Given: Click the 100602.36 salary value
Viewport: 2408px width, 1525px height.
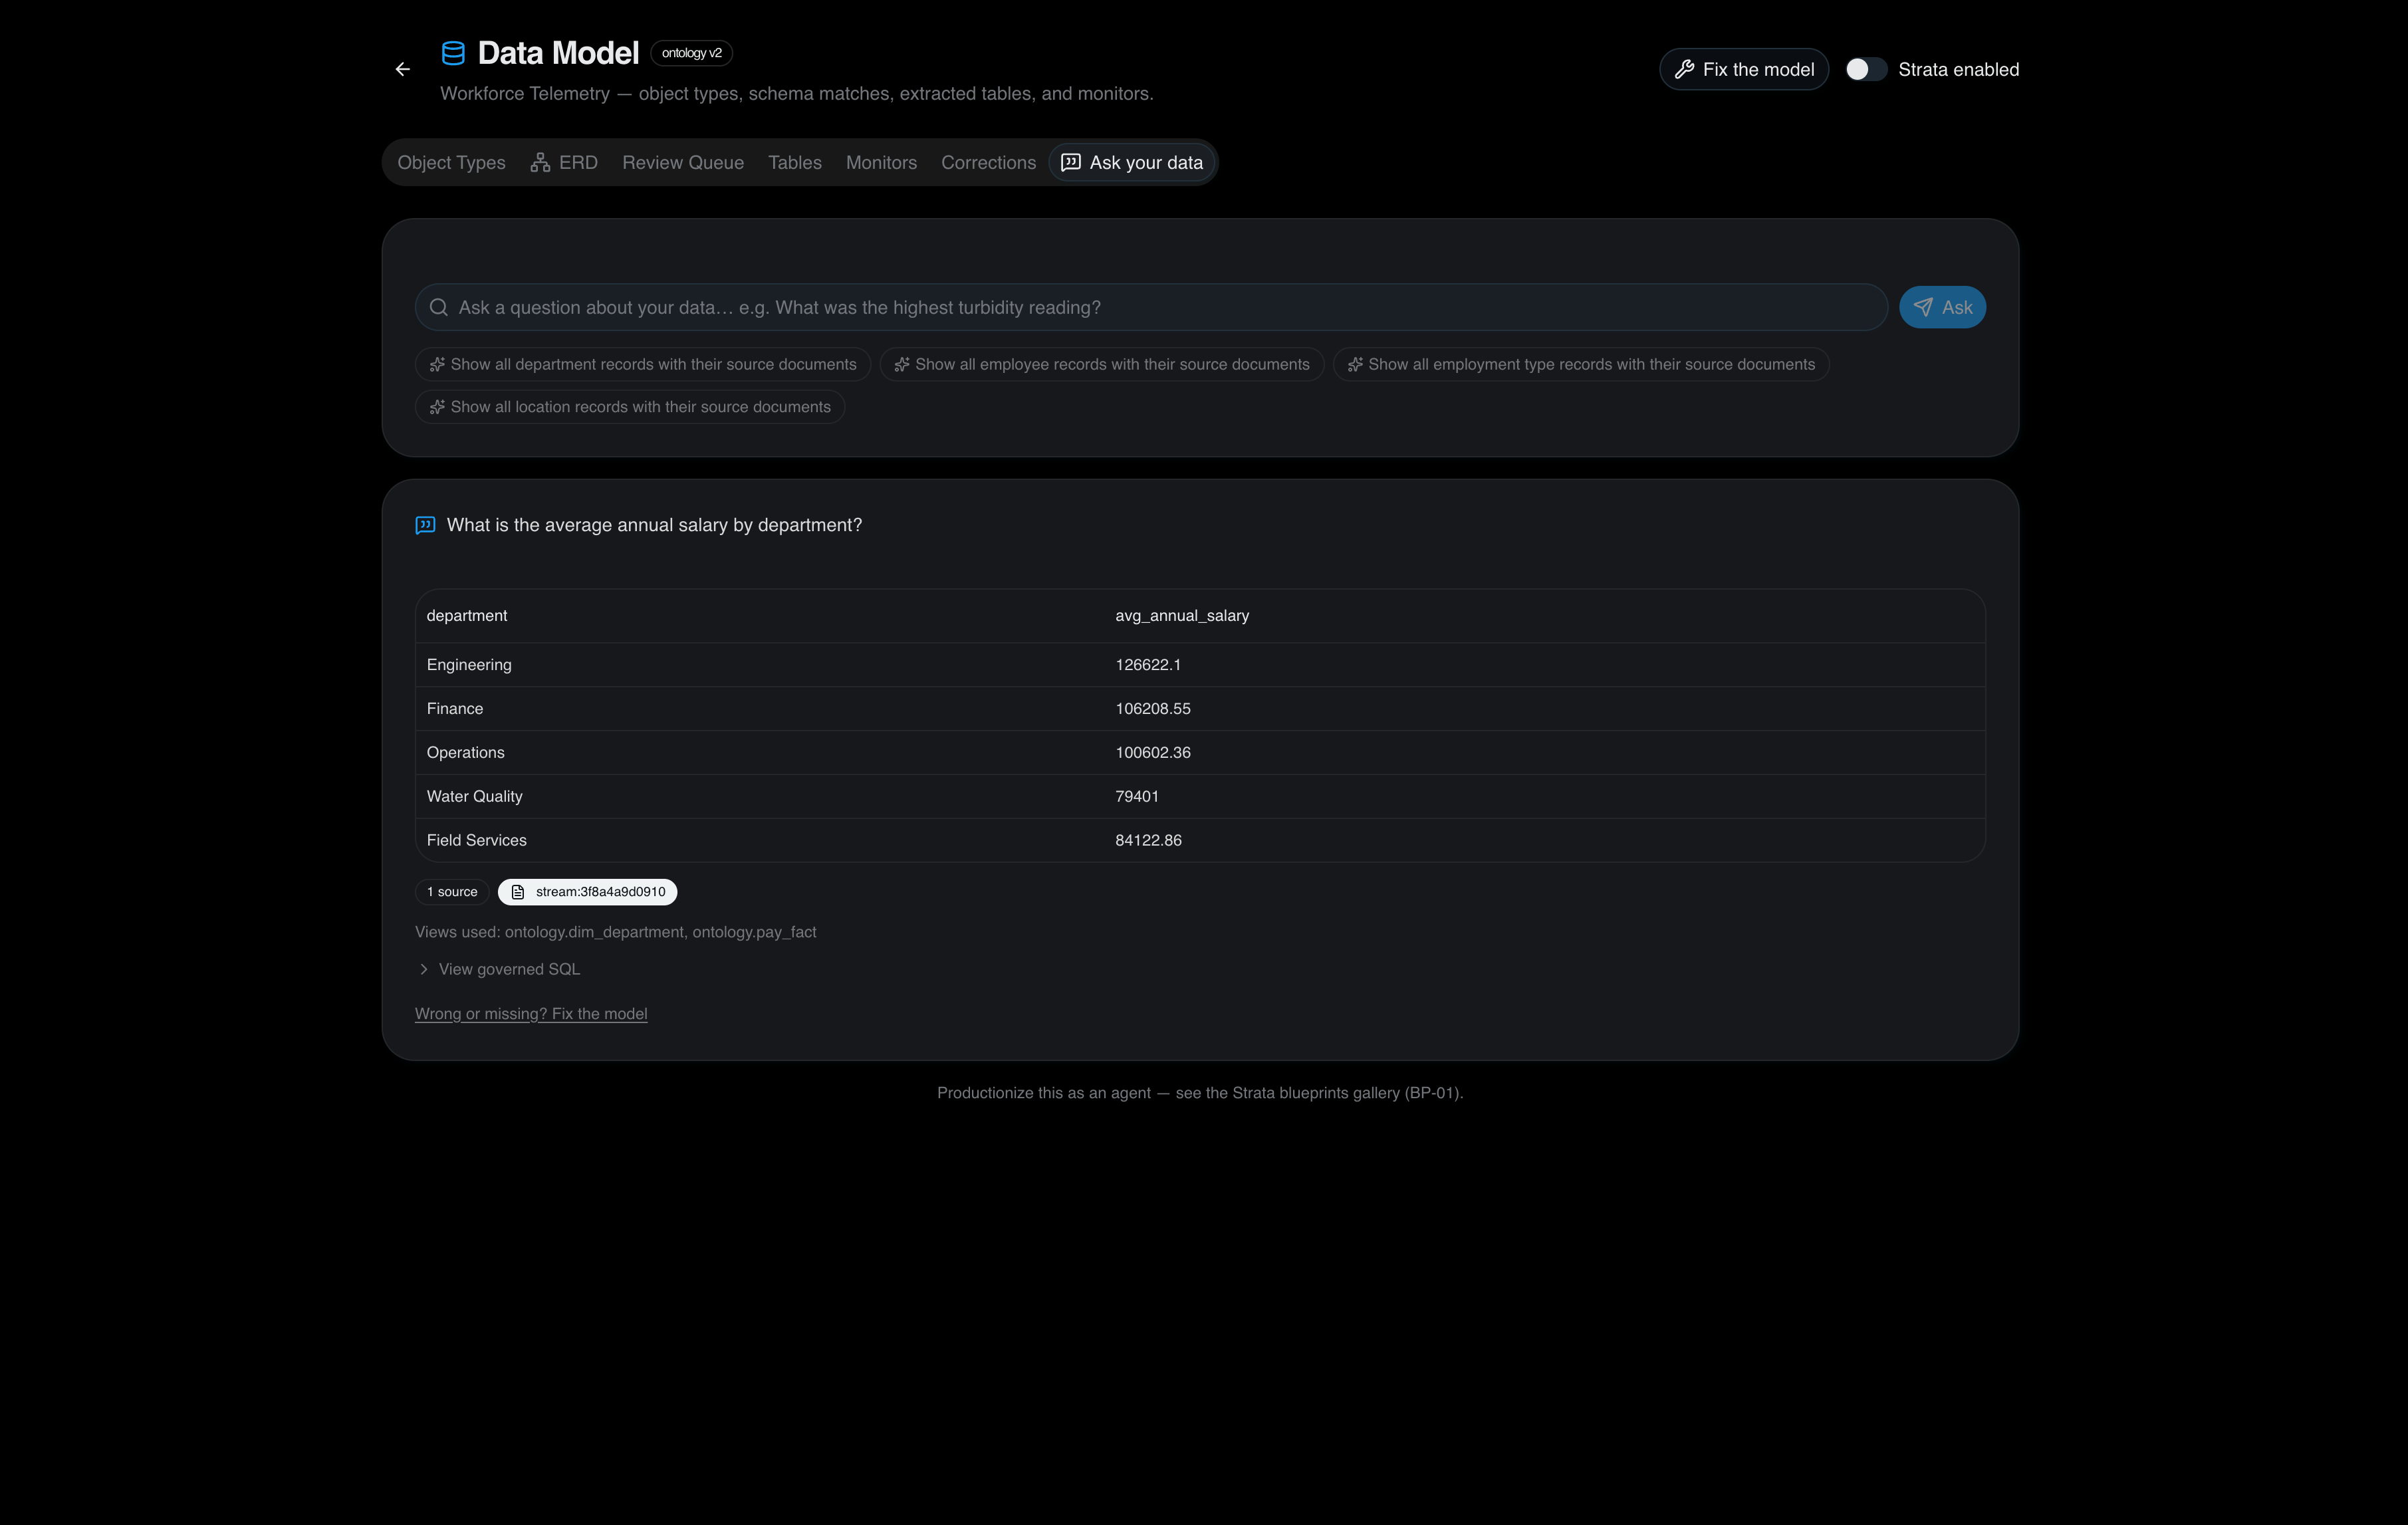Looking at the screenshot, I should (1153, 753).
